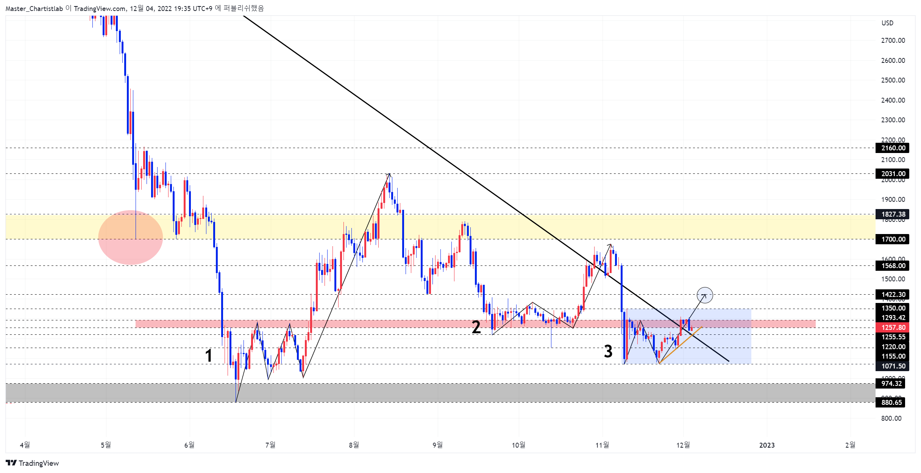This screenshot has height=473, width=921.
Task: Click the 1220.00 price label
Action: [x=892, y=347]
